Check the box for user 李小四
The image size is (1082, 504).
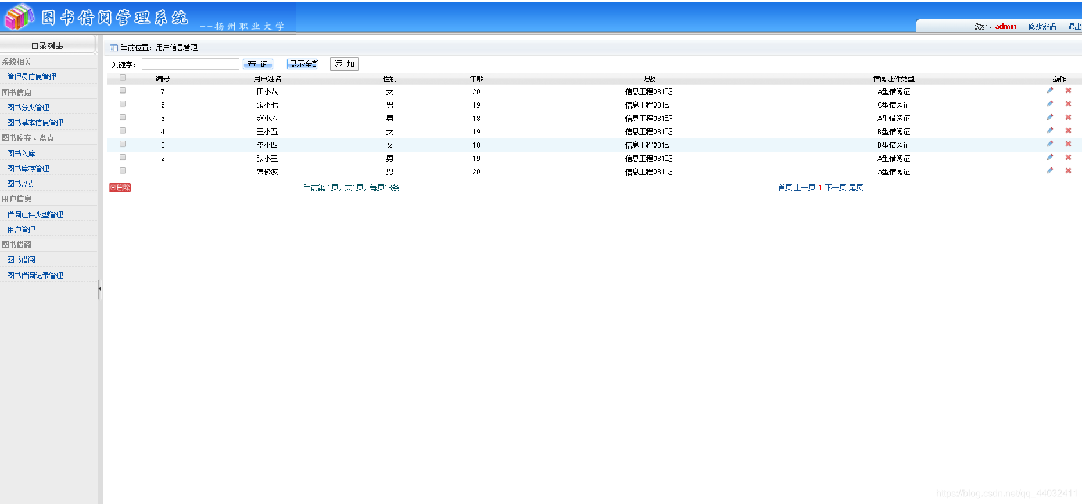(x=123, y=144)
